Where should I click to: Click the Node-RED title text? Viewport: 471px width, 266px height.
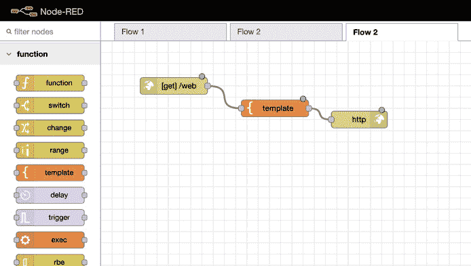point(62,12)
